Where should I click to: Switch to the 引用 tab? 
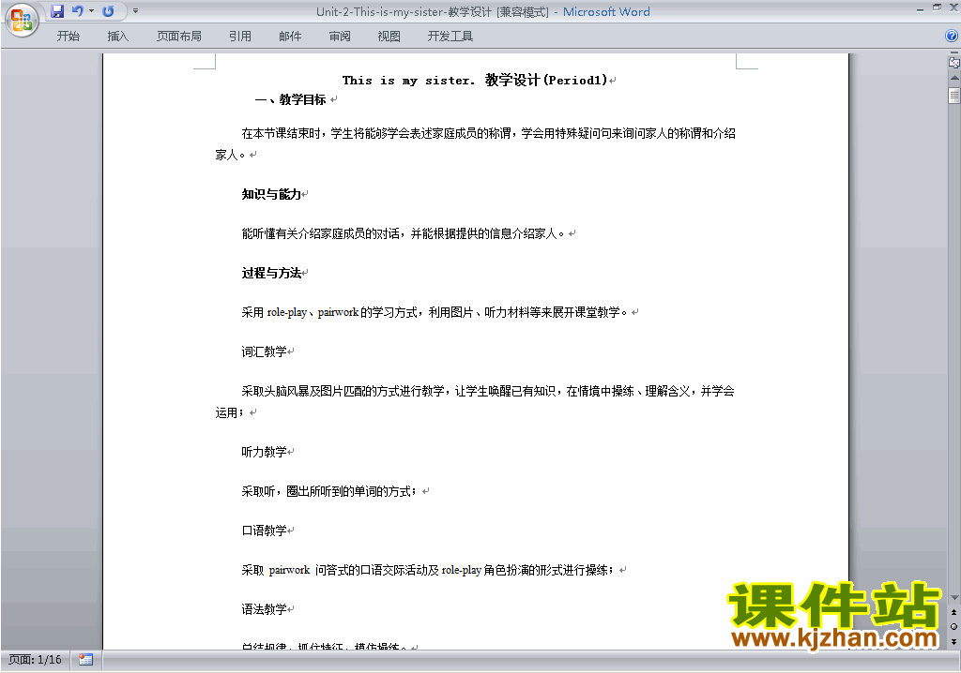coord(240,37)
